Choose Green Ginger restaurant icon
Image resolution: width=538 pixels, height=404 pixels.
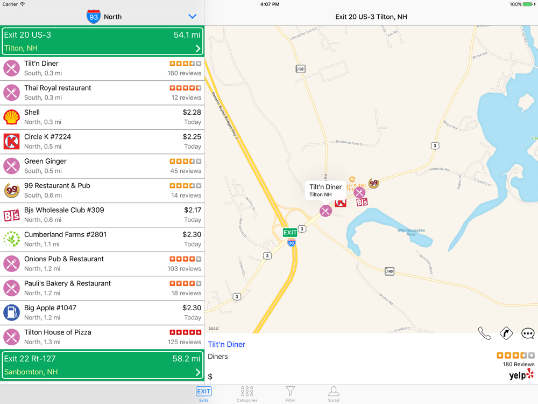[12, 166]
